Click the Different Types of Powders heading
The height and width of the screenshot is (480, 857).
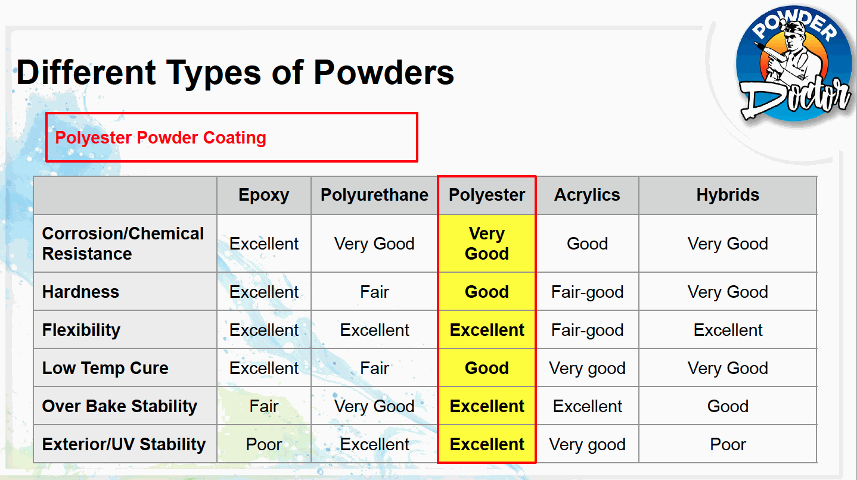point(235,72)
